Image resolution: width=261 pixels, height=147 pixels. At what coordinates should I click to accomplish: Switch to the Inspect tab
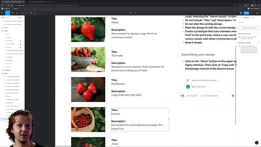(x=252, y=18)
